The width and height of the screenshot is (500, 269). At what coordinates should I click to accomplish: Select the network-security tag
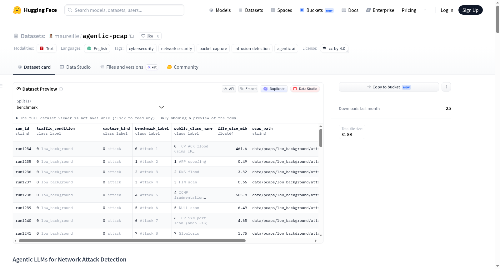coord(177,48)
